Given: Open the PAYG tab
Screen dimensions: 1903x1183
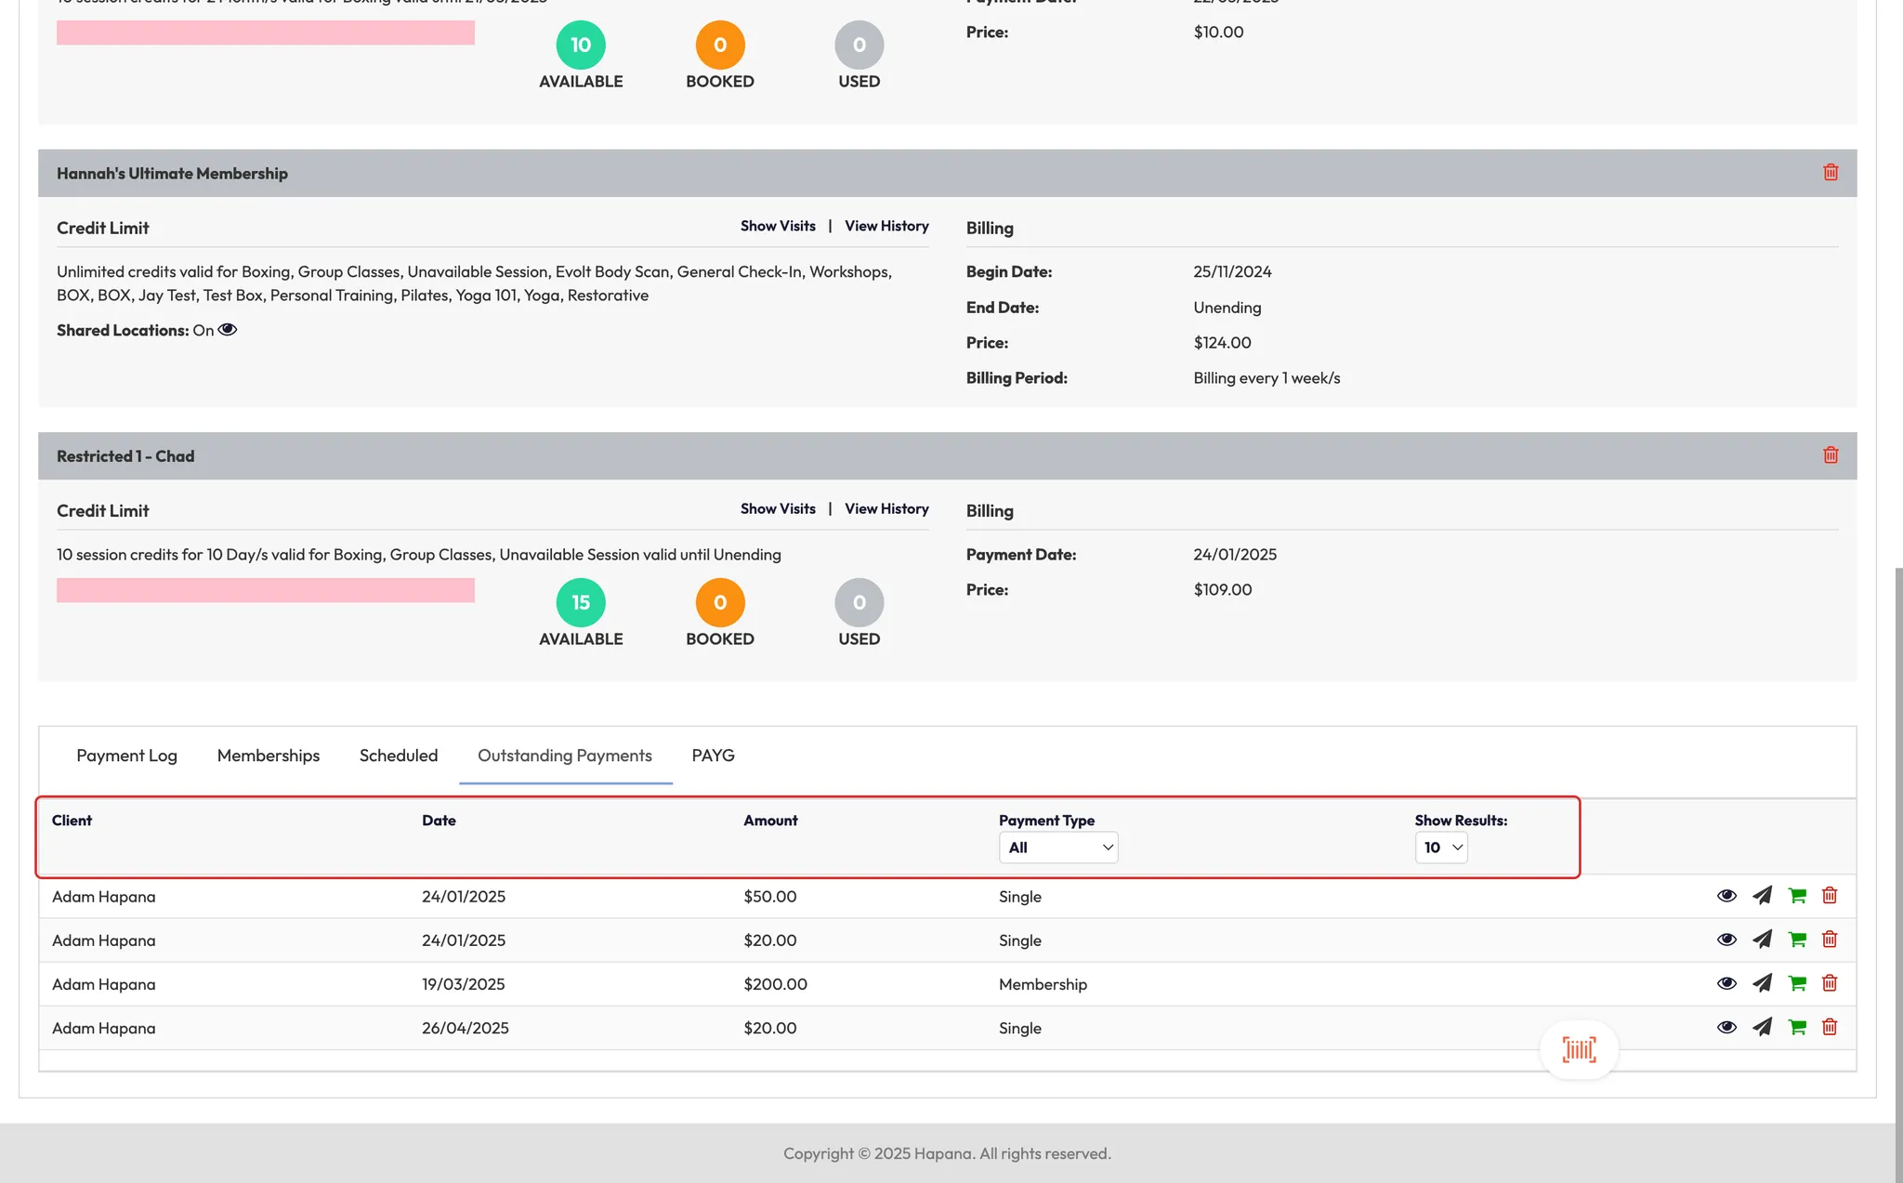Looking at the screenshot, I should pyautogui.click(x=713, y=756).
